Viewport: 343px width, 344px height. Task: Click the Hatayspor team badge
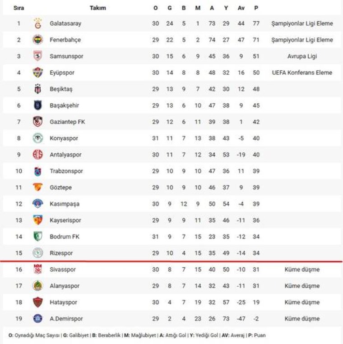tap(38, 303)
